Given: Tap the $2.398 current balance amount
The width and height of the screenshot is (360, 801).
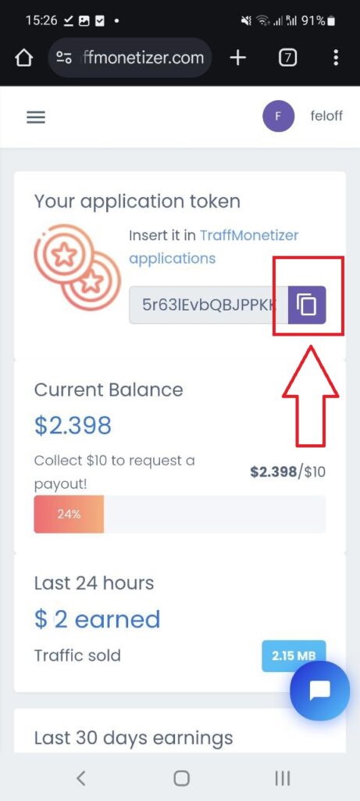Looking at the screenshot, I should point(73,425).
